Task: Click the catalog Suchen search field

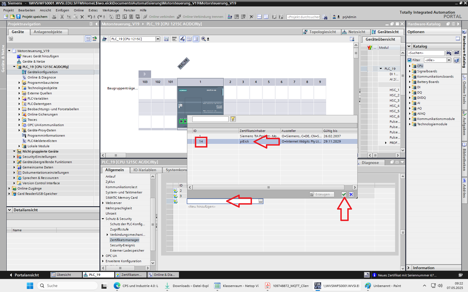Action: (x=426, y=53)
